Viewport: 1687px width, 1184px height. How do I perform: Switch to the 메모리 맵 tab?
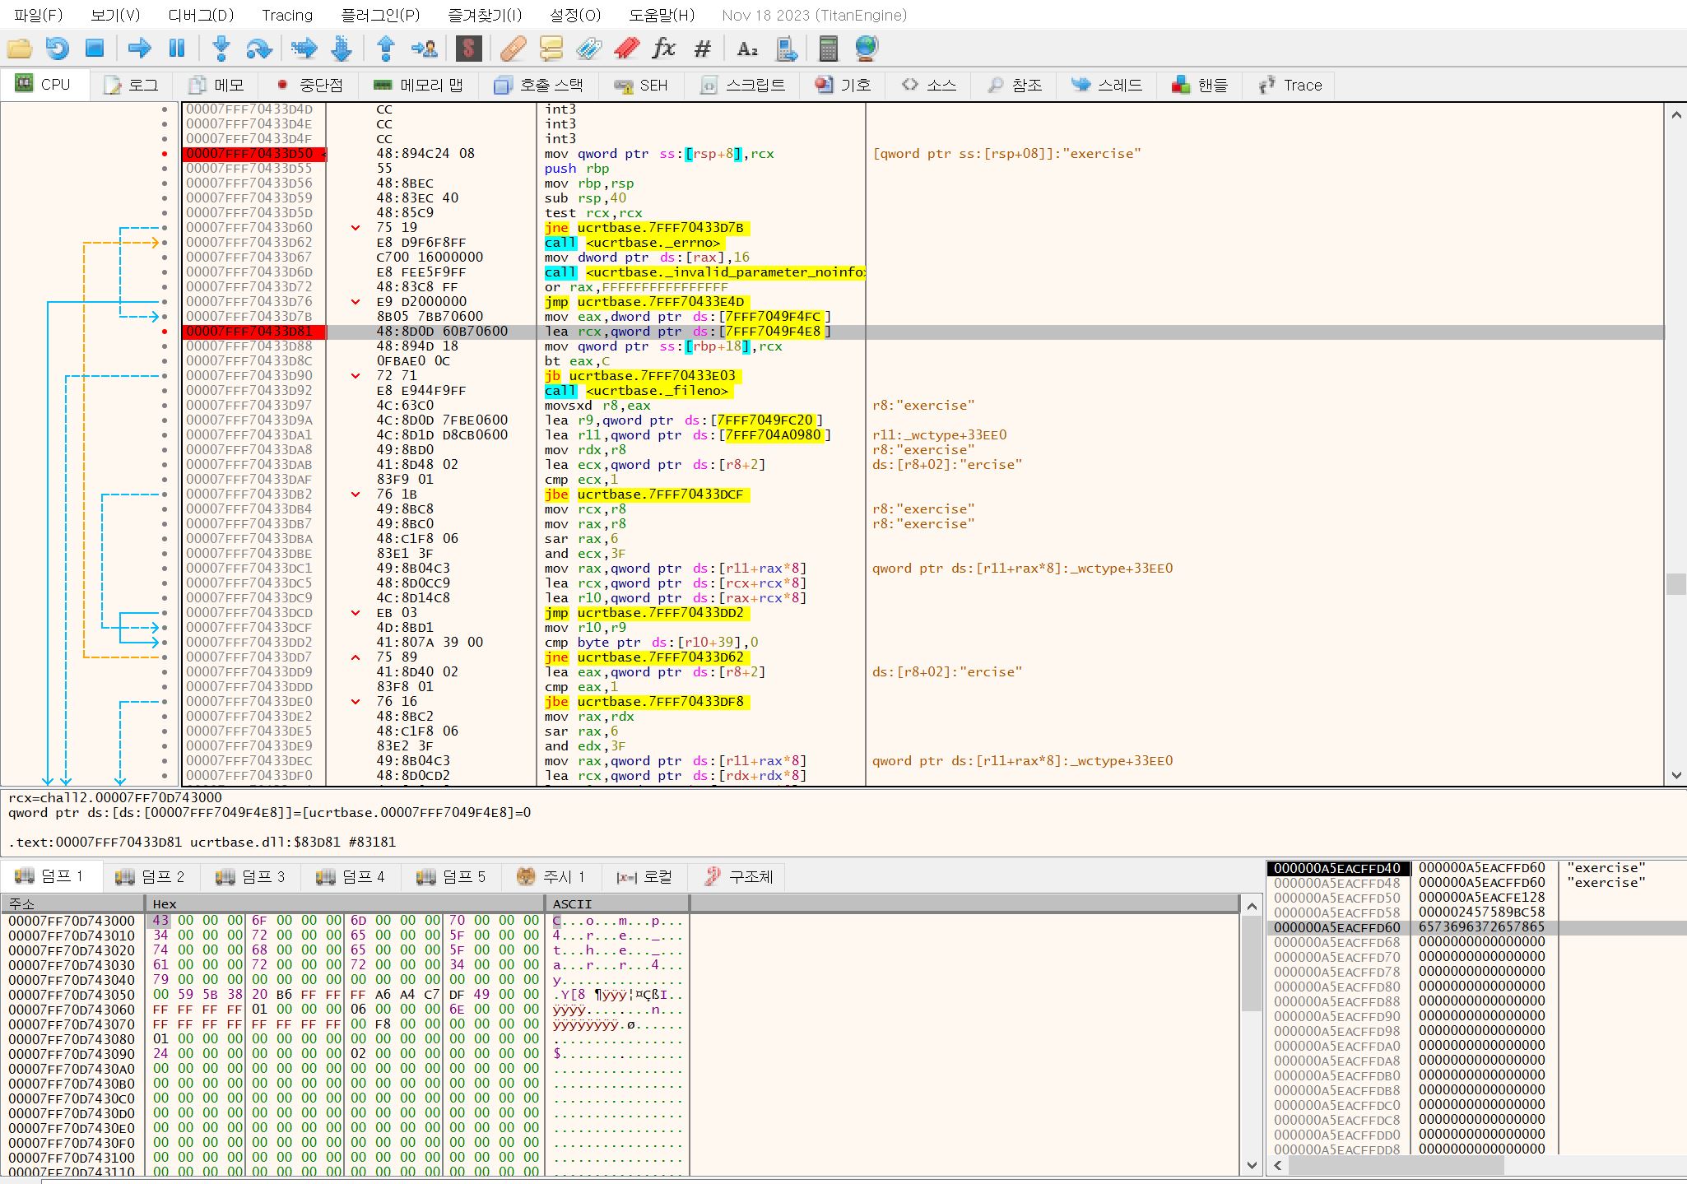click(418, 85)
